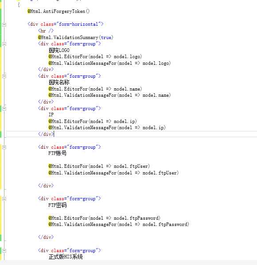This screenshot has height=265, width=257.
Task: Click the EditorFor model.name line
Action: tap(95, 89)
